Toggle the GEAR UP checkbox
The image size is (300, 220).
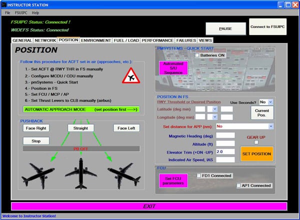(x=256, y=142)
